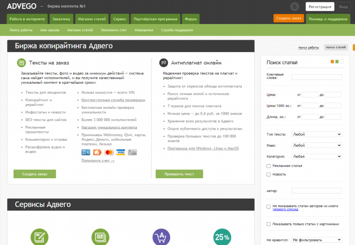355x245 pixels.
Task: Open 'Помощь и поддержка' tab
Action: coord(328,19)
